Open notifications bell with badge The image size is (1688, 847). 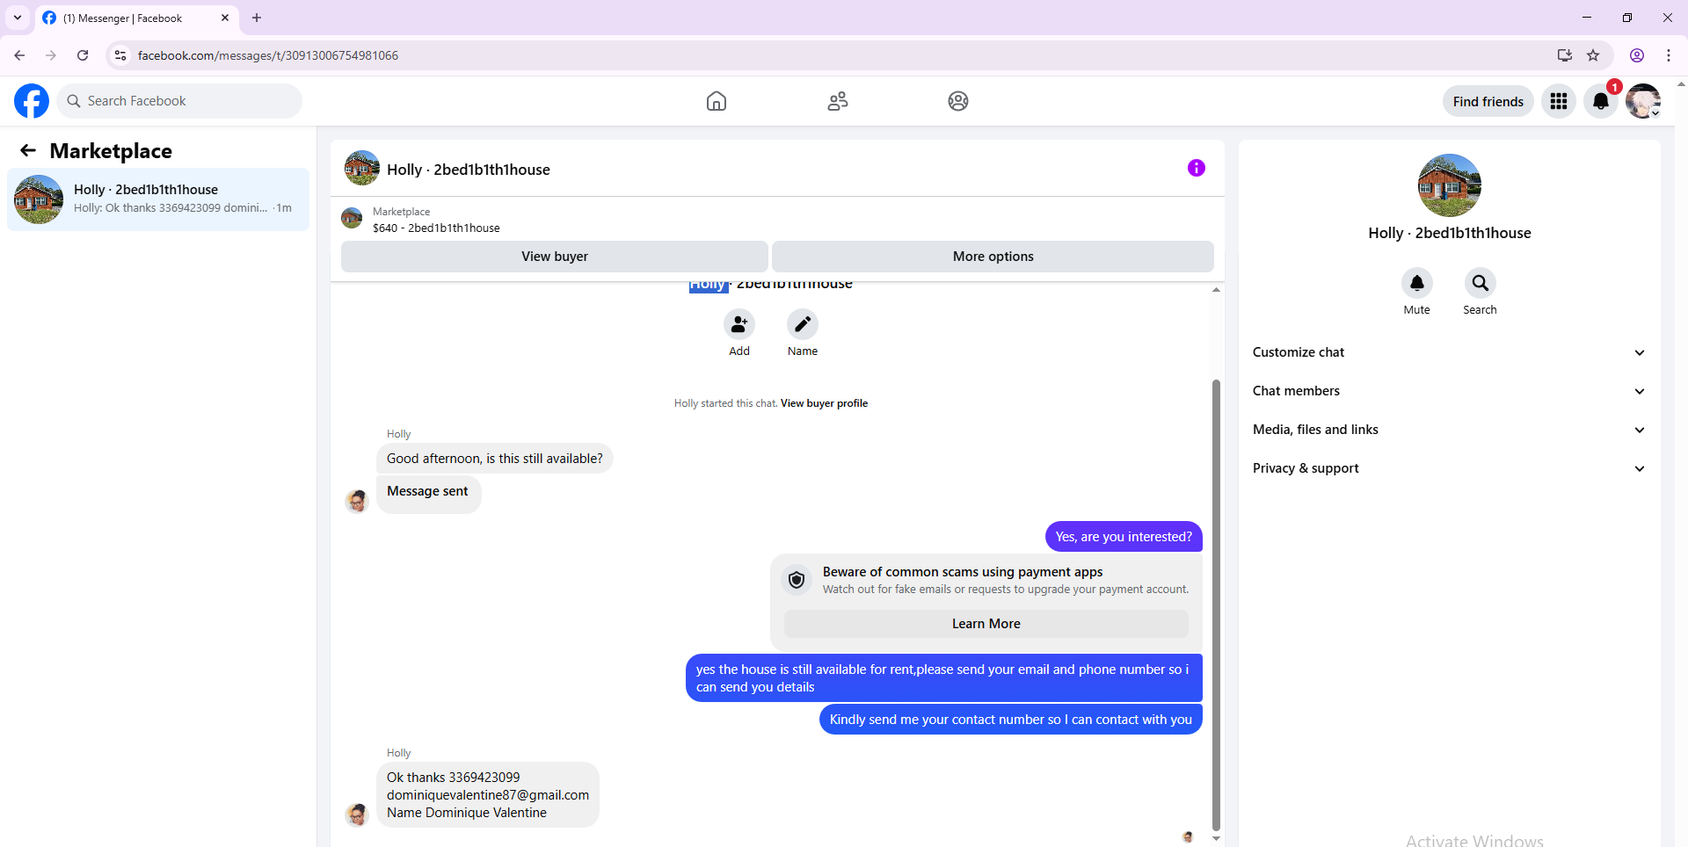1601,101
